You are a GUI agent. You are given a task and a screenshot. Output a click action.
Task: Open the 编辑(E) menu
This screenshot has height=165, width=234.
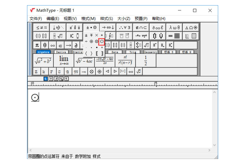53,19
